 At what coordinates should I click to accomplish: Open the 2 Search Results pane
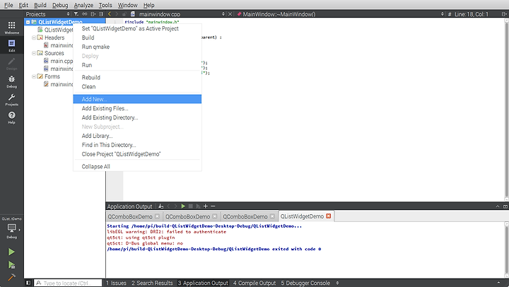tap(152, 283)
